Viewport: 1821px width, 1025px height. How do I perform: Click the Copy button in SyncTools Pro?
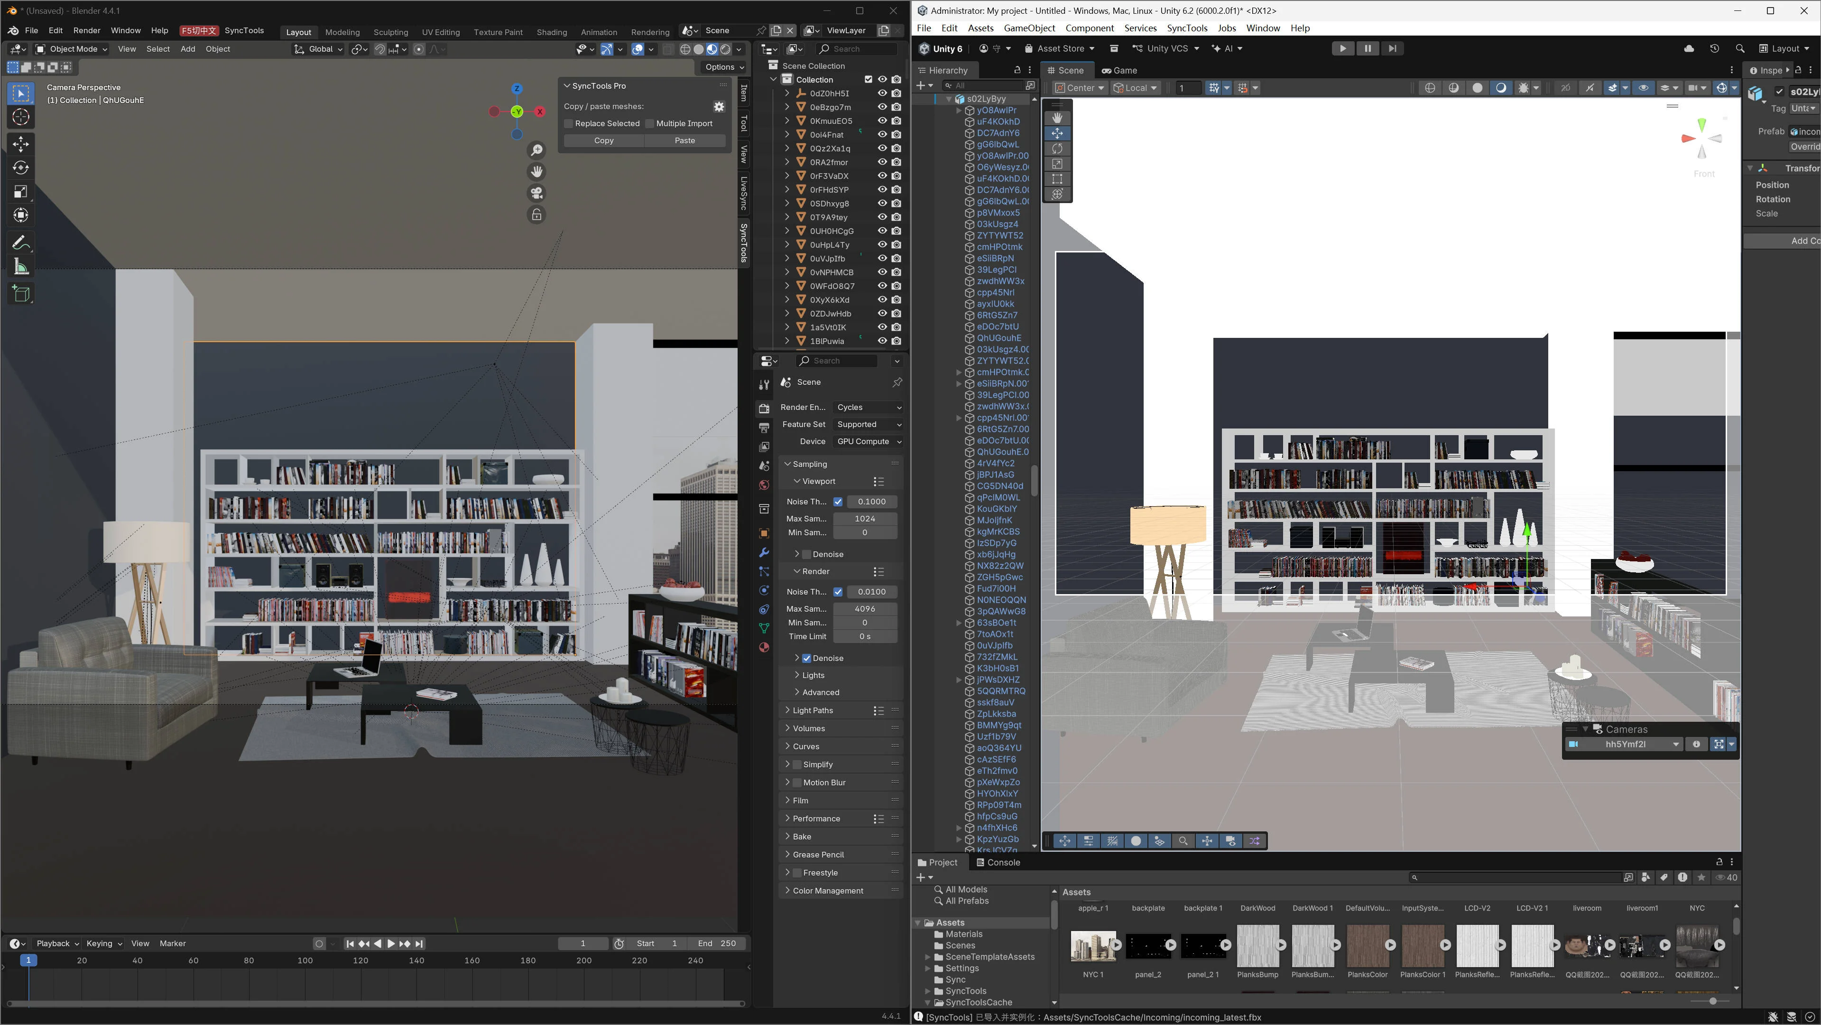point(604,141)
